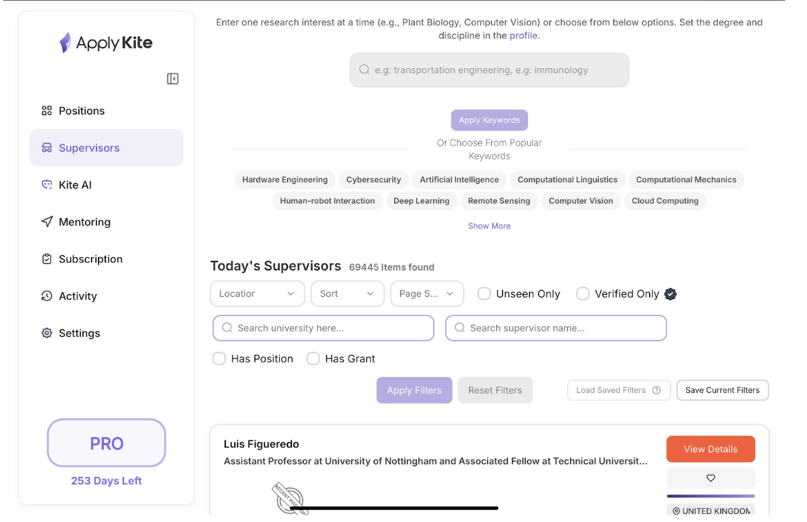Expand the Sort dropdown
Viewport: 807px width, 522px height.
pos(347,294)
